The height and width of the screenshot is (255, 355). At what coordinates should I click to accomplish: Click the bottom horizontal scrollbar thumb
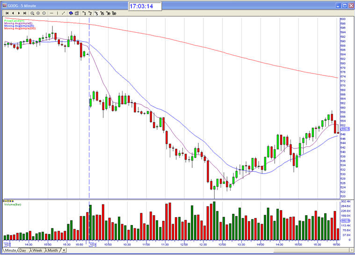click(312, 250)
